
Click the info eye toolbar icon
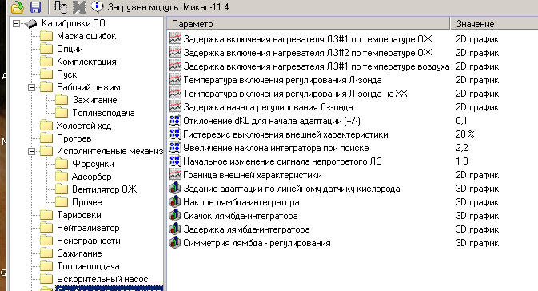[x=97, y=6]
